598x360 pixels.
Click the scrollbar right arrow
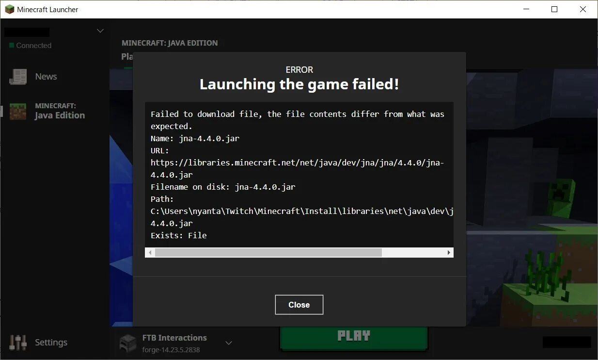[x=449, y=253]
